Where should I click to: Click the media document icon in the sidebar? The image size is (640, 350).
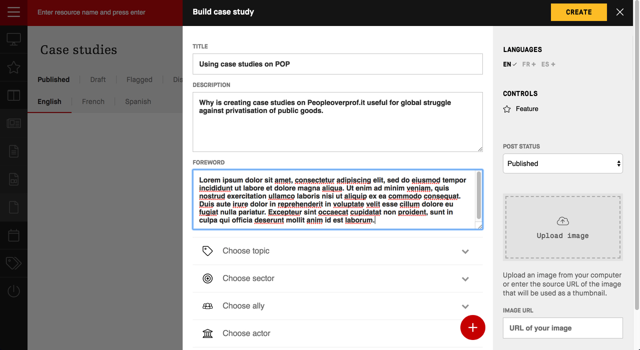point(14,179)
